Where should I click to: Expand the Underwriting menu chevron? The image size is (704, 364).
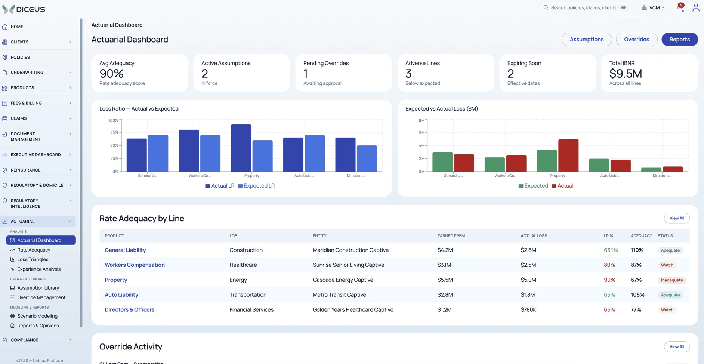(70, 73)
